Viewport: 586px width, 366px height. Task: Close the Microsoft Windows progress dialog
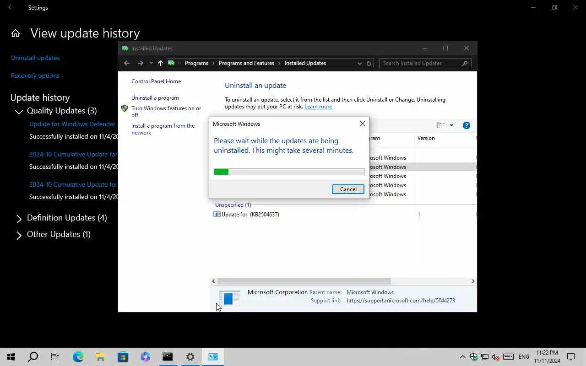coord(363,124)
